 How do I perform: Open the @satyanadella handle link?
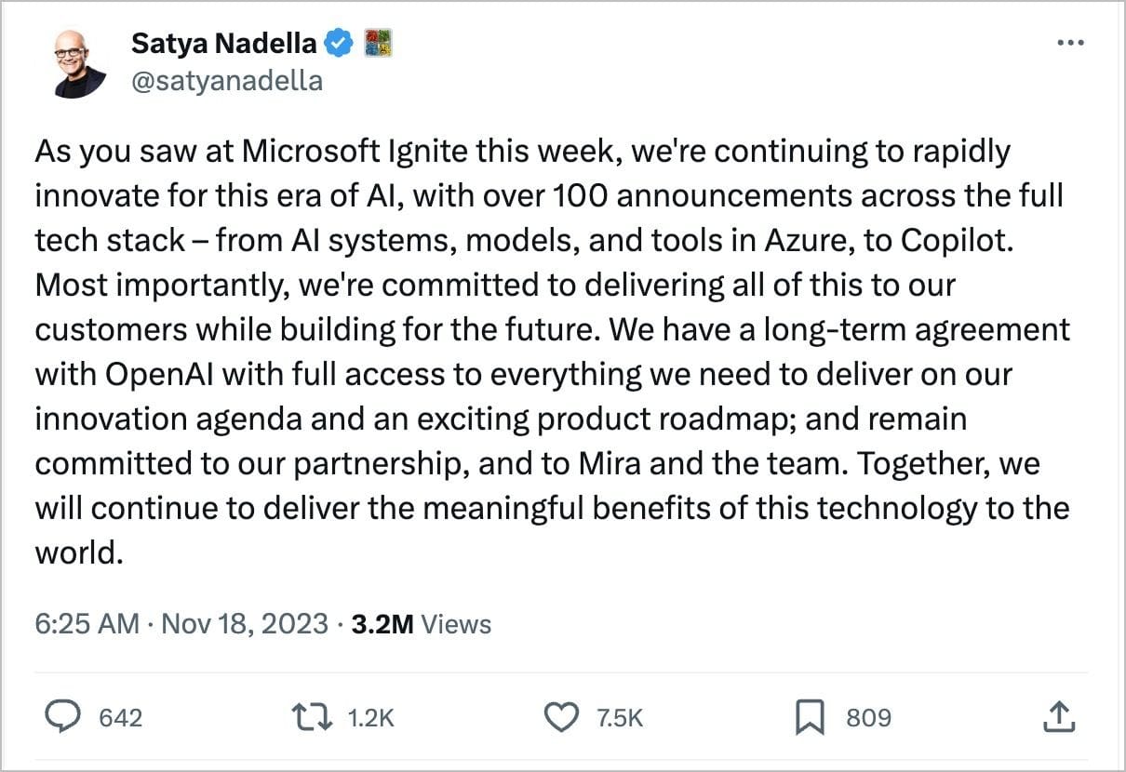point(227,81)
